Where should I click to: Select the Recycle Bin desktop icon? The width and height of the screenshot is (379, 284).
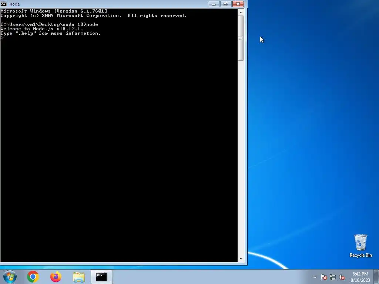pyautogui.click(x=360, y=246)
